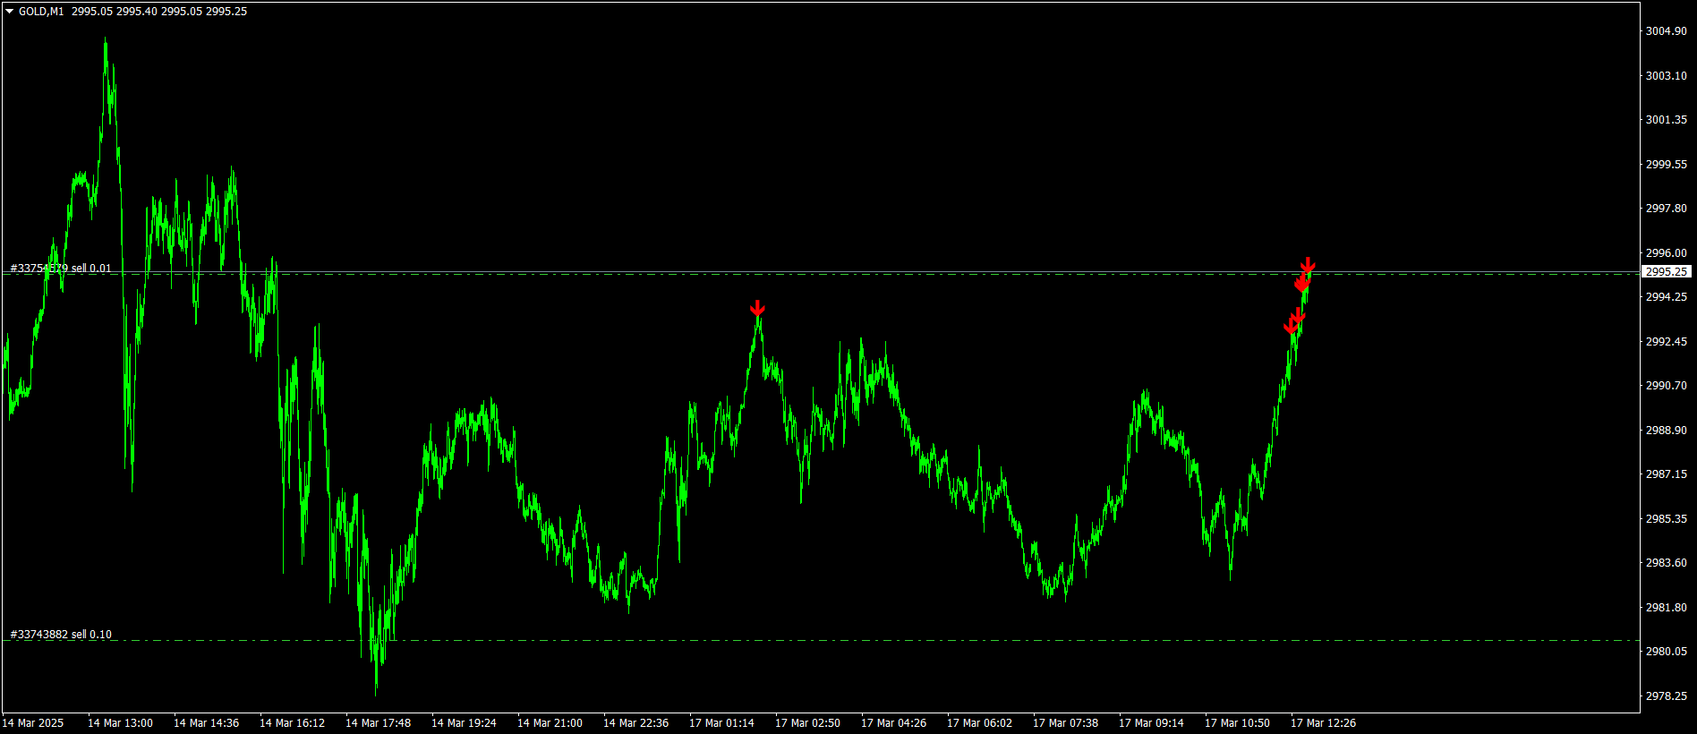Click the 2988.90 price level

[1667, 431]
